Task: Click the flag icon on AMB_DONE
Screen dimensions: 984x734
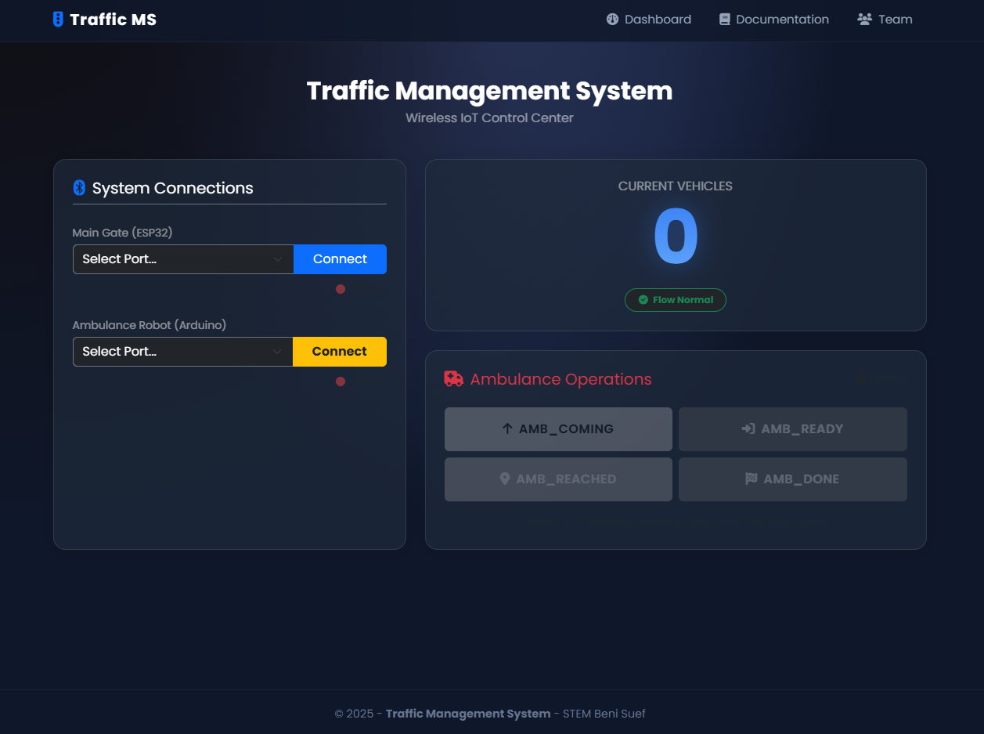Action: point(752,479)
